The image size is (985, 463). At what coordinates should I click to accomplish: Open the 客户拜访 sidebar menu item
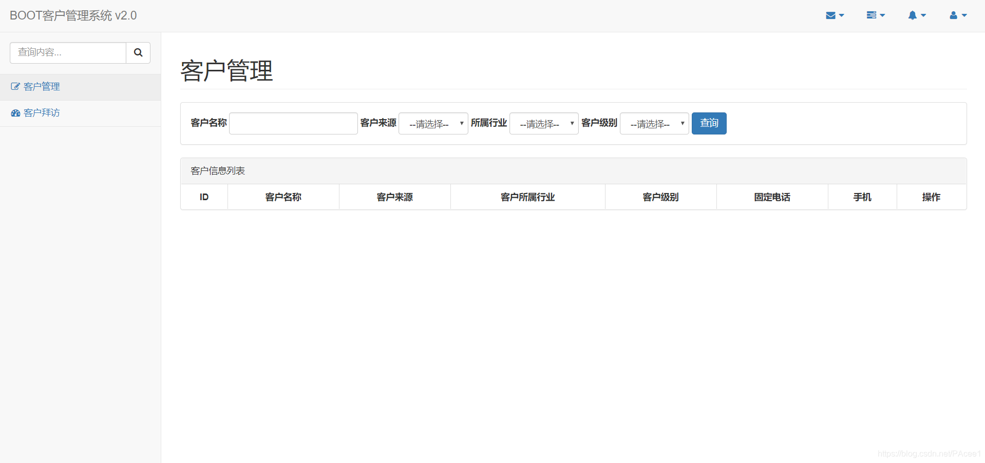[80, 113]
